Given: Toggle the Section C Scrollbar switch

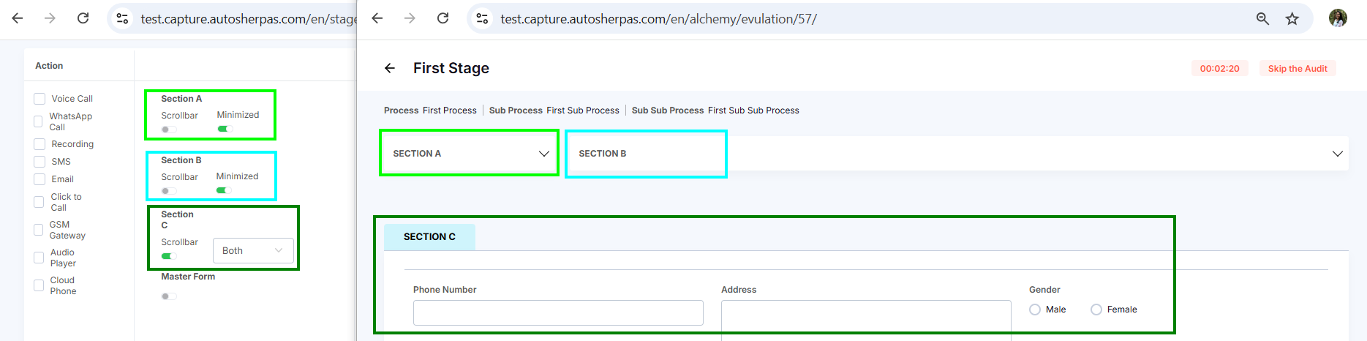Looking at the screenshot, I should 169,256.
